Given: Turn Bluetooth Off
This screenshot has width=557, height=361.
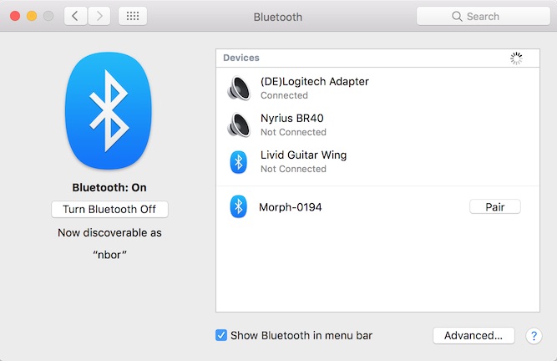Looking at the screenshot, I should [109, 209].
